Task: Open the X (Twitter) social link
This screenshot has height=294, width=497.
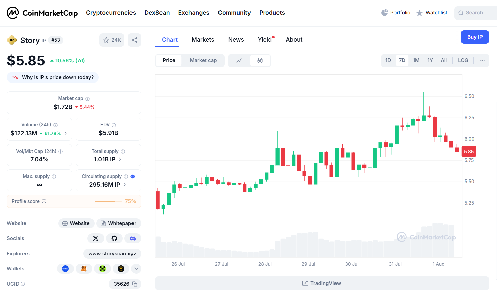Action: coord(96,238)
